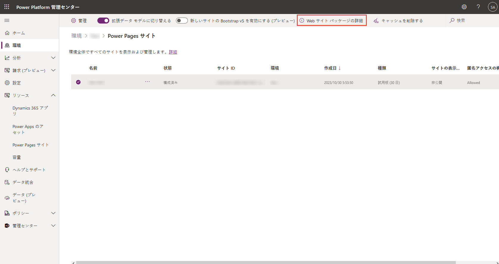Click the 名前 column header
This screenshot has height=264, width=499.
93,68
